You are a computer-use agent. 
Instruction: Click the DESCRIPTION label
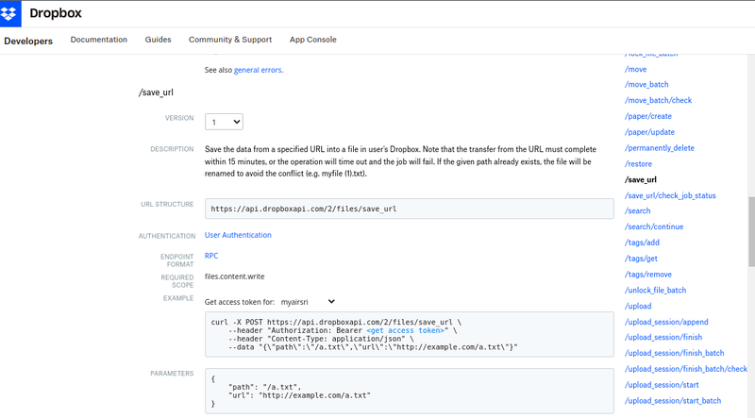click(x=172, y=149)
